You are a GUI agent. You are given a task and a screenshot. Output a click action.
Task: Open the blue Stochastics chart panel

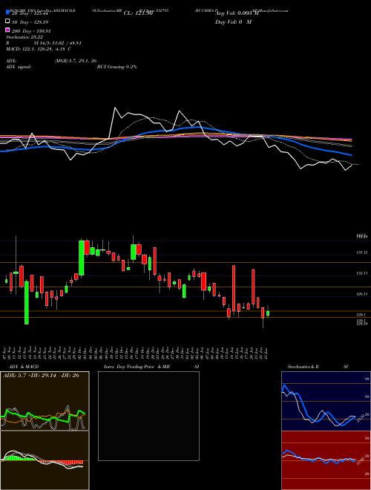tap(326, 401)
